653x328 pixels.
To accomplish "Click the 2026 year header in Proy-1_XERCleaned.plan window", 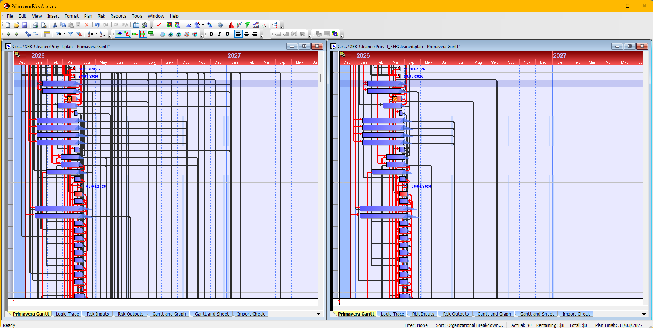I will (x=363, y=55).
